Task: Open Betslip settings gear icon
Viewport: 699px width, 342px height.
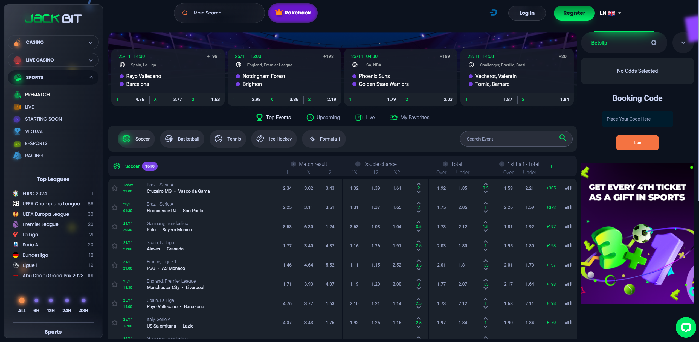Action: click(x=653, y=42)
